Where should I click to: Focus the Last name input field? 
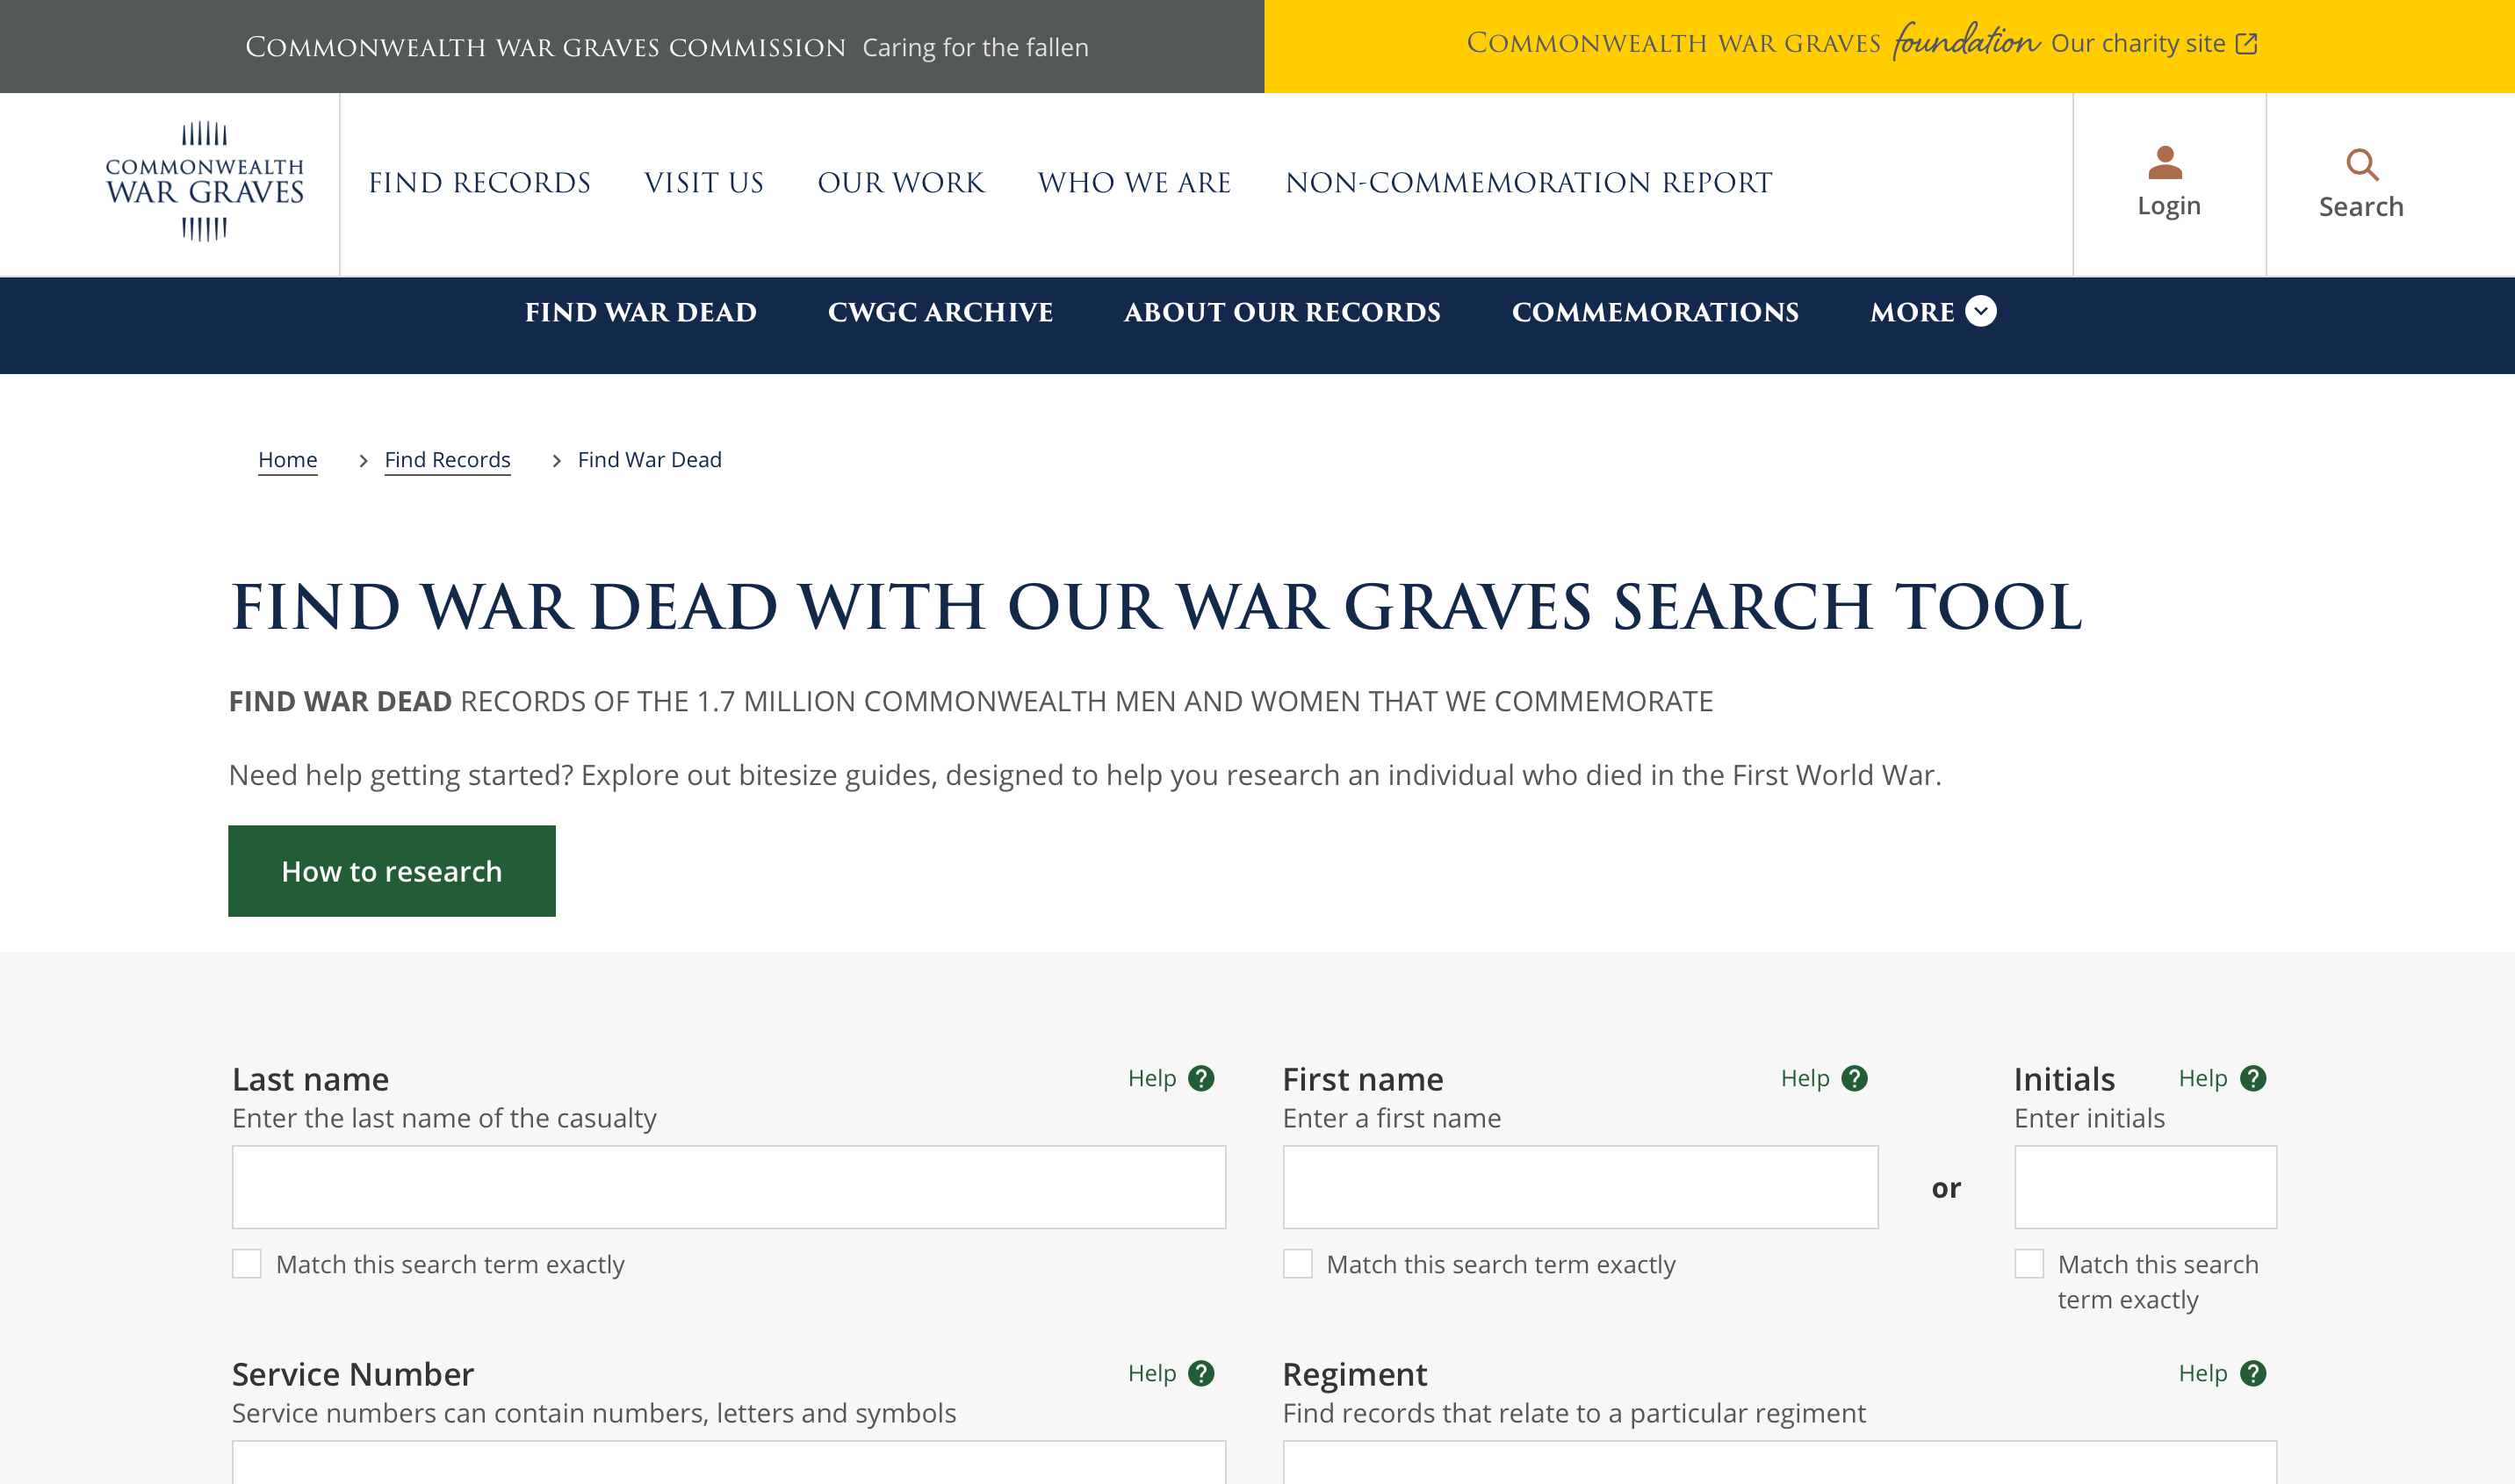(x=729, y=1187)
